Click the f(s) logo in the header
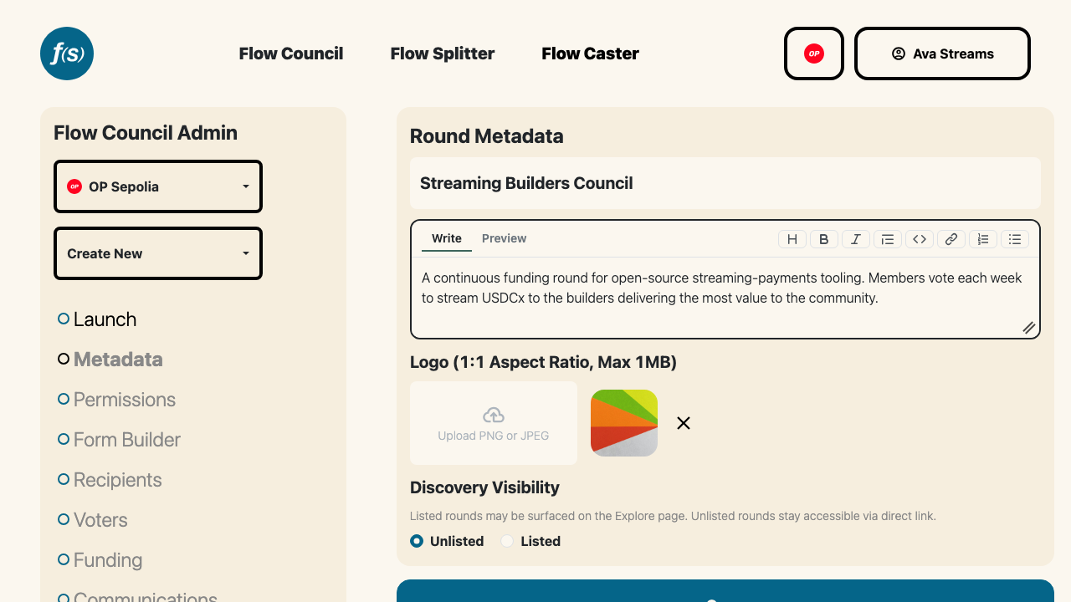Screen dimensions: 1071x602 tap(67, 54)
